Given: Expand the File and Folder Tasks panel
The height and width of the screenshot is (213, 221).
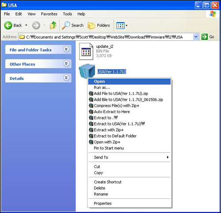Looking at the screenshot, I should coord(66,49).
